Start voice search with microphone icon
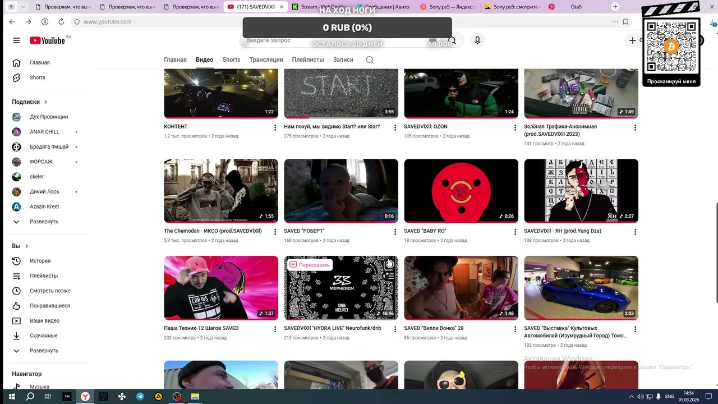 tap(477, 40)
